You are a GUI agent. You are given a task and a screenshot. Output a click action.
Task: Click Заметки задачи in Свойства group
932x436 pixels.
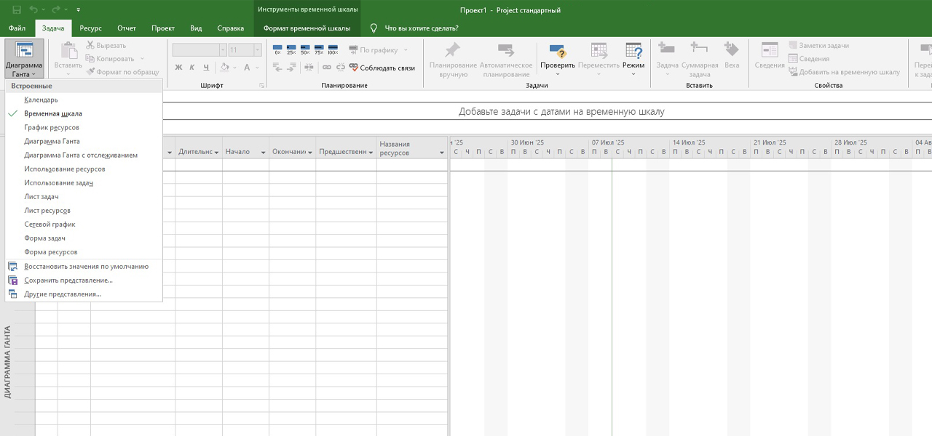click(x=818, y=45)
